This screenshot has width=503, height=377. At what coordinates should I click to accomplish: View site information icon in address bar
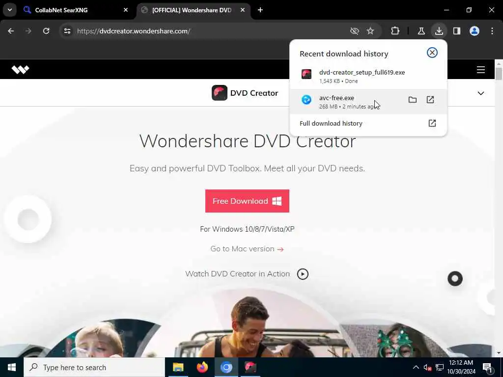(x=67, y=31)
